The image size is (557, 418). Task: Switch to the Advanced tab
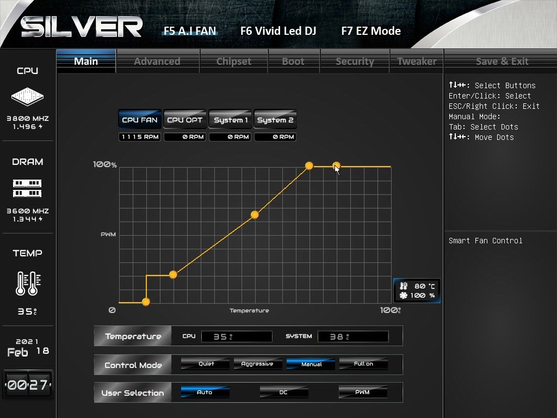point(157,61)
